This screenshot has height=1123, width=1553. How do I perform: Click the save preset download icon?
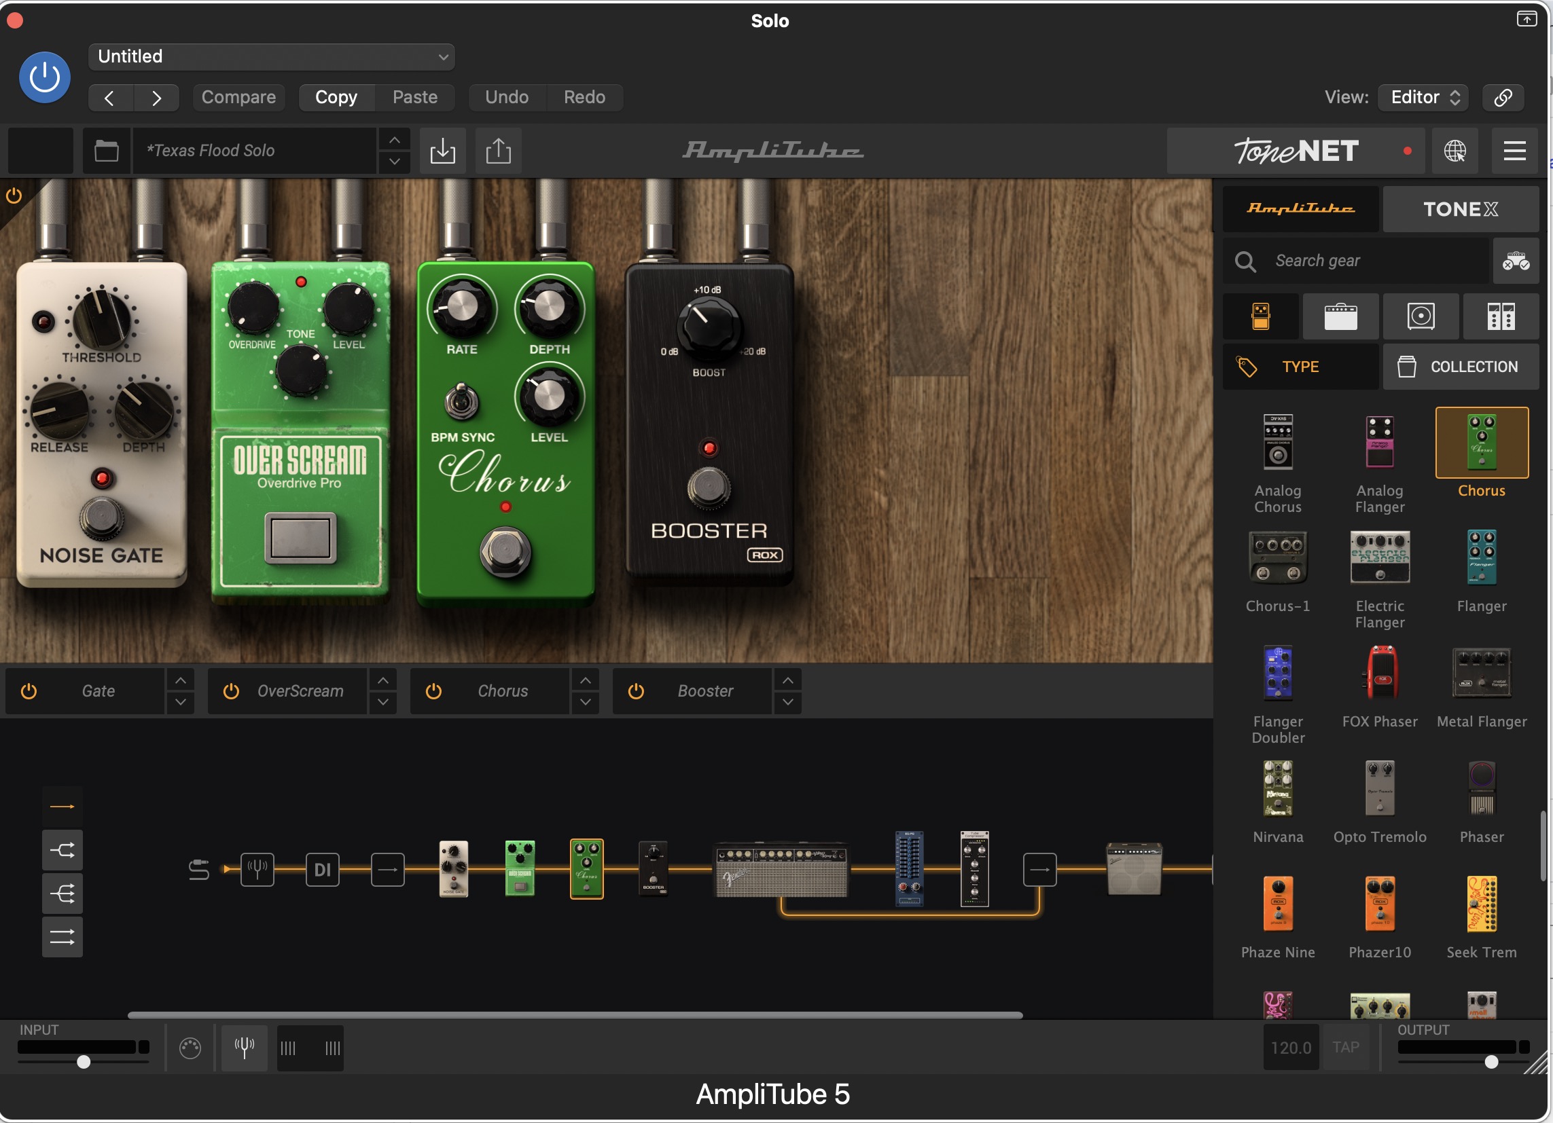point(442,151)
